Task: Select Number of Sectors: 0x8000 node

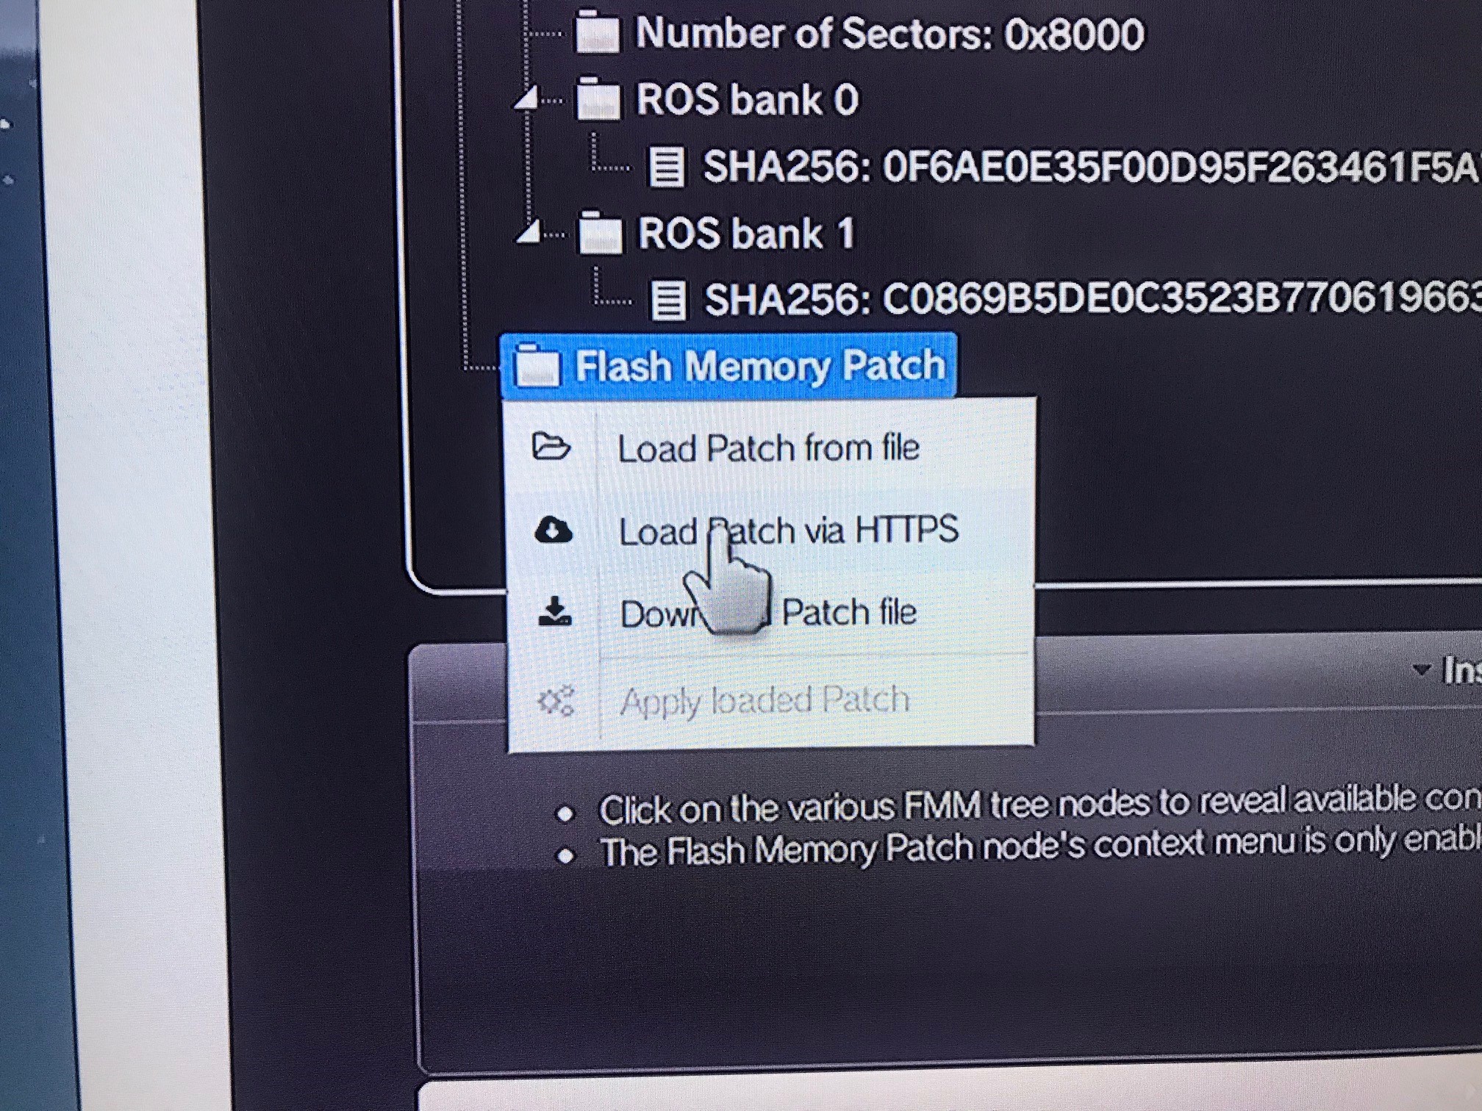Action: click(x=889, y=33)
